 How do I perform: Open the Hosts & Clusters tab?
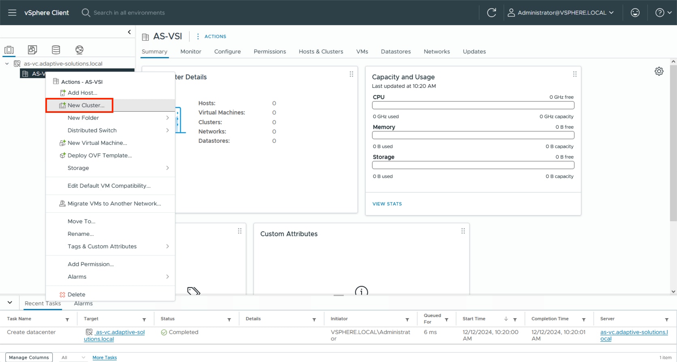[x=321, y=51]
